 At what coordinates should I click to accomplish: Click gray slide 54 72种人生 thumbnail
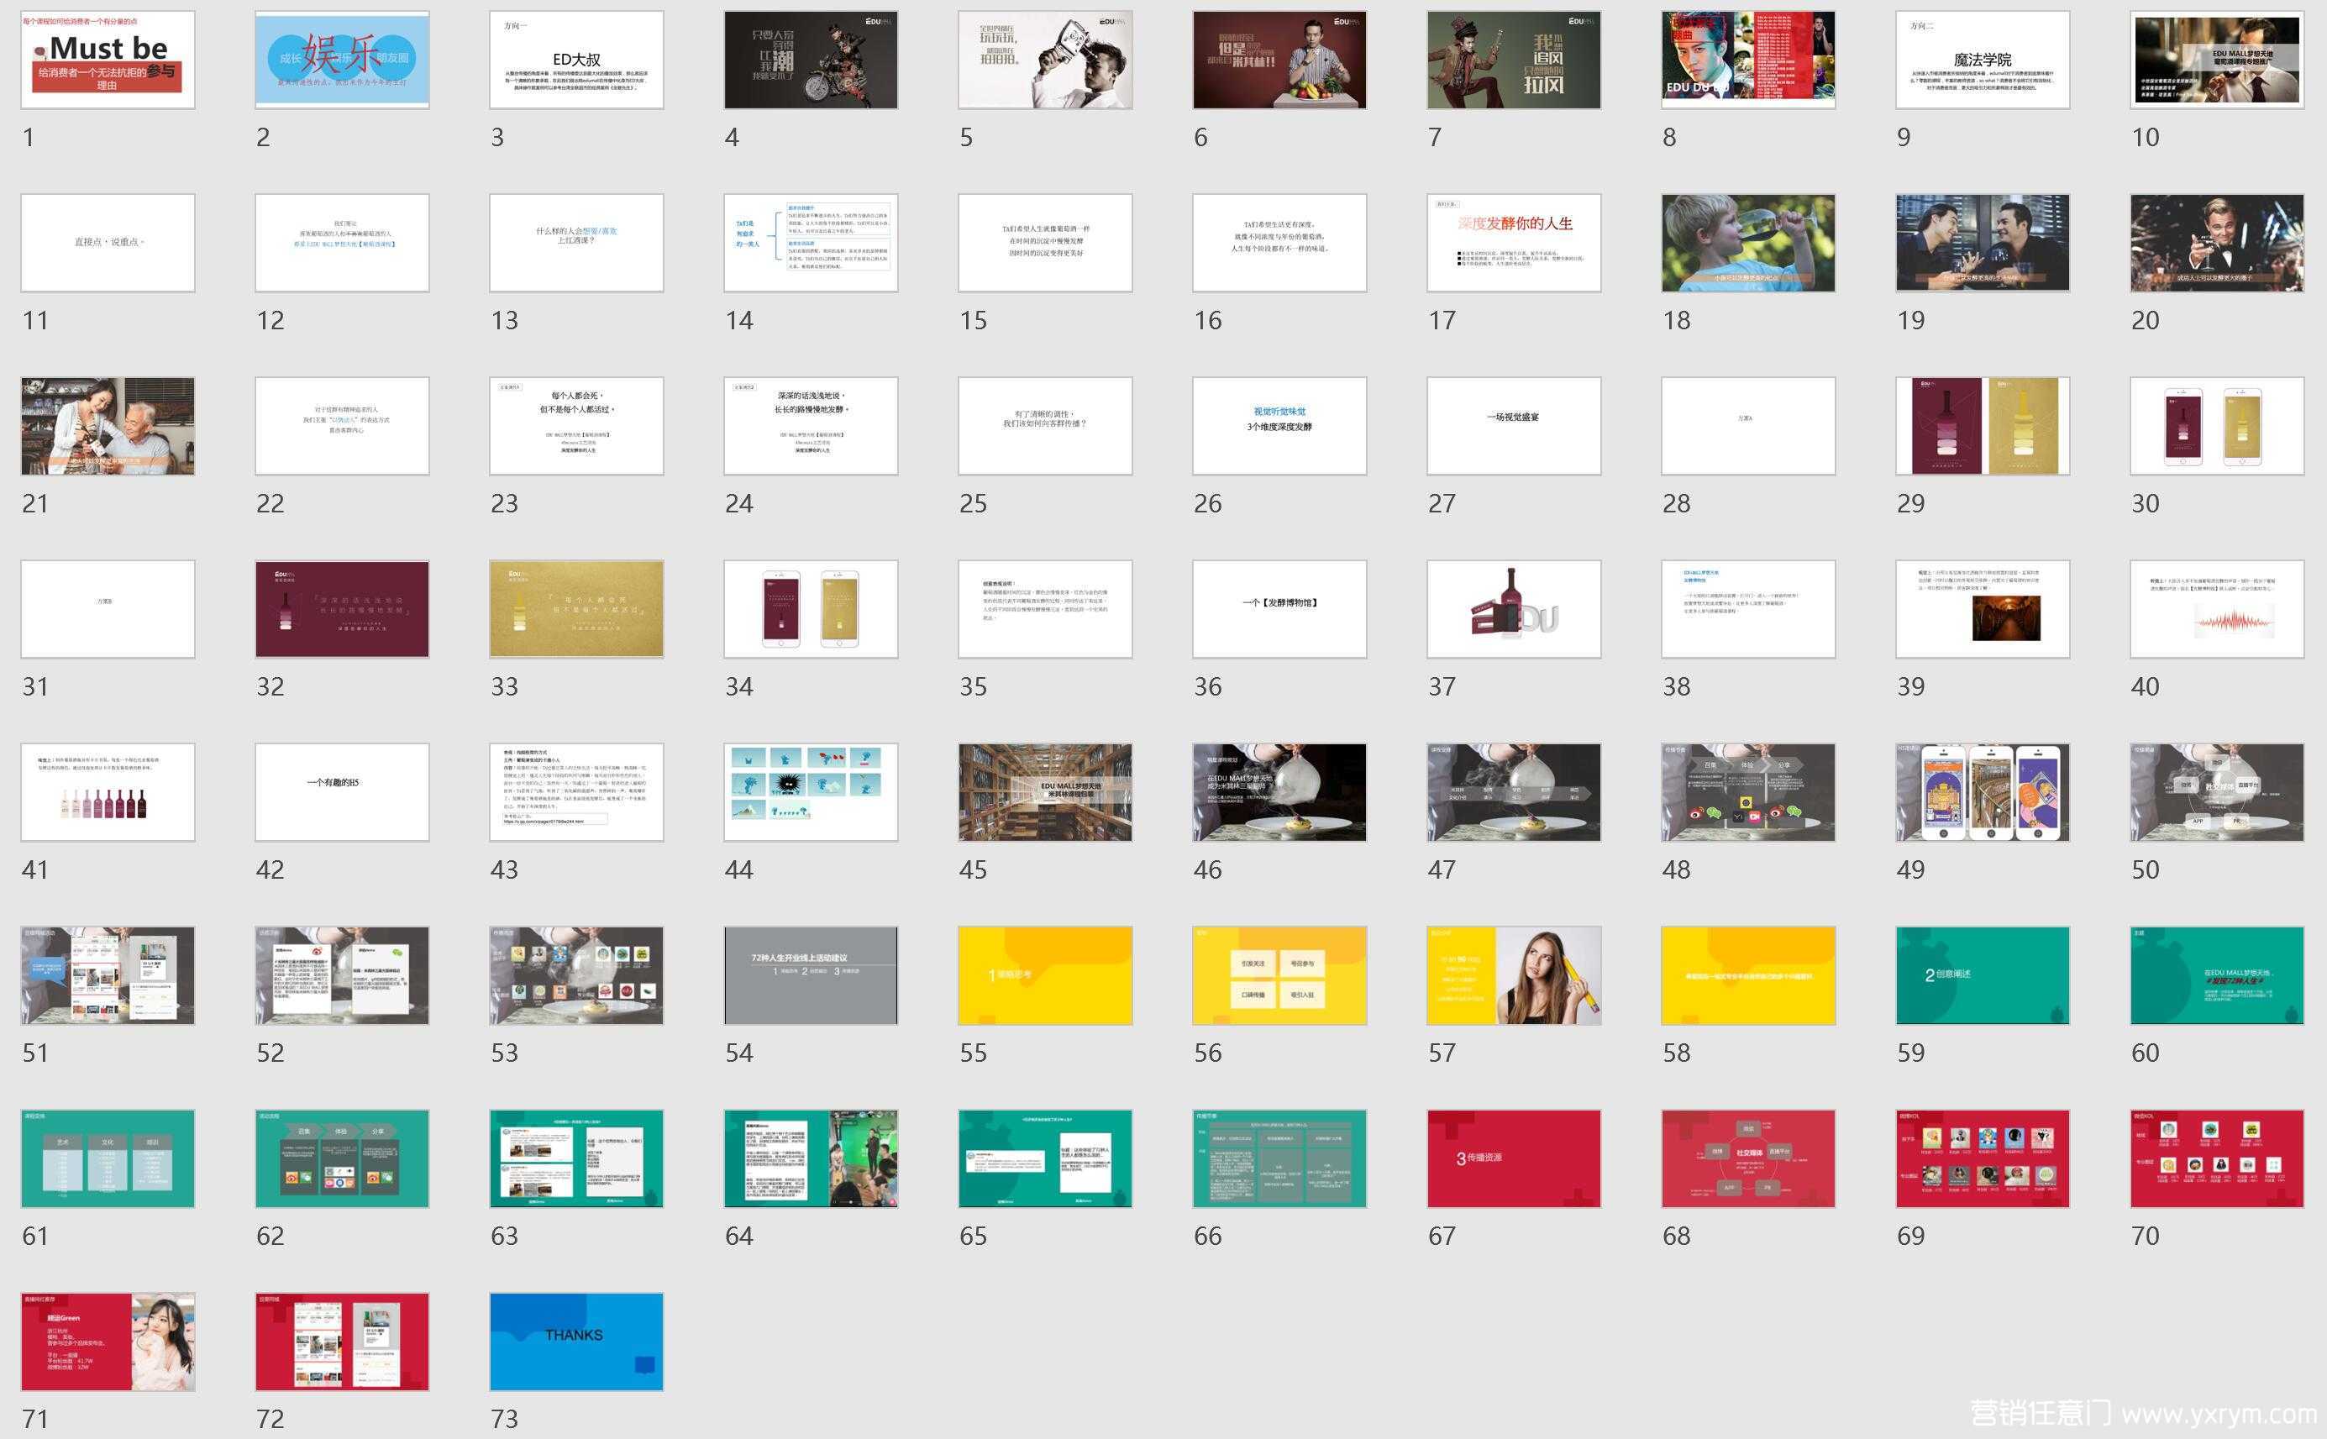(811, 975)
